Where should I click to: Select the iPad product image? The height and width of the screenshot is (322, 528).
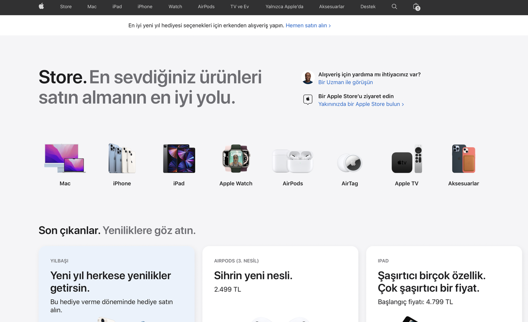point(179,158)
